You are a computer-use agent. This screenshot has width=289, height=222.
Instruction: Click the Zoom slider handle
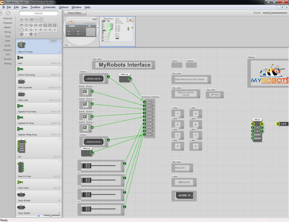coord(270,13)
